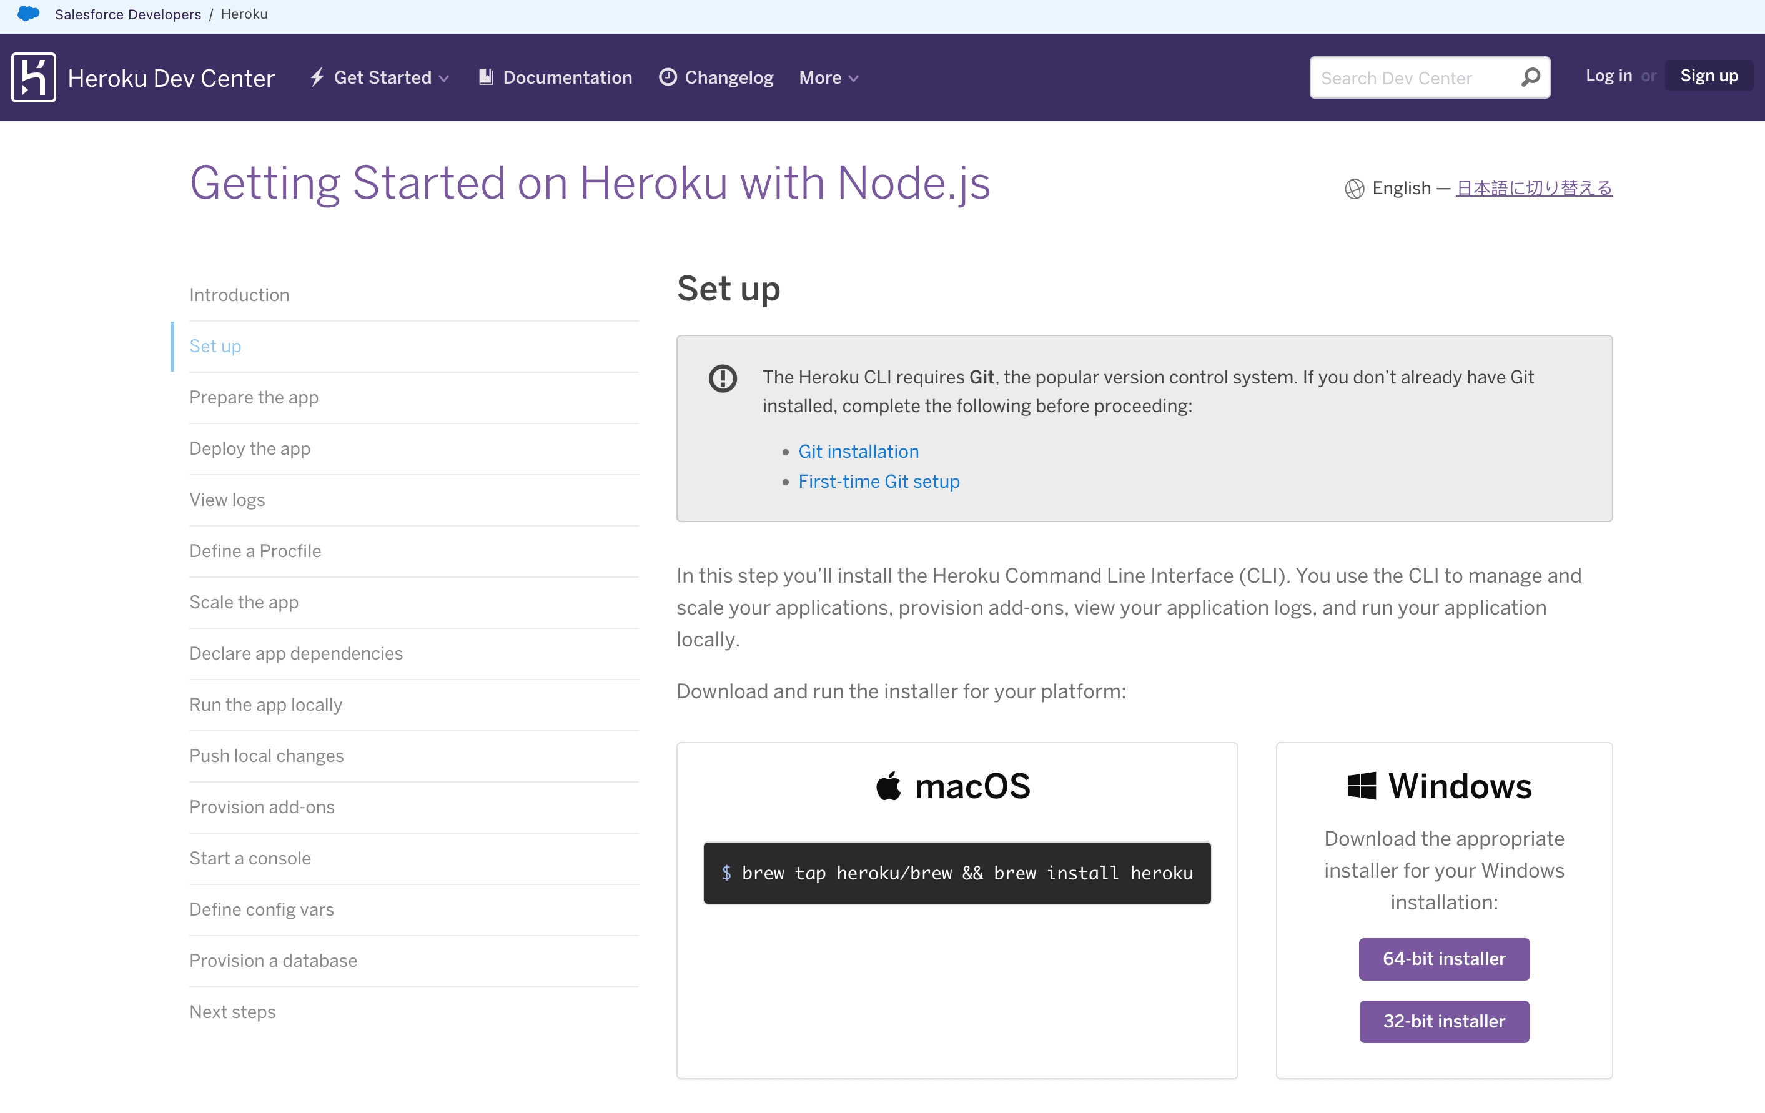
Task: Expand the More dropdown menu
Action: [828, 77]
